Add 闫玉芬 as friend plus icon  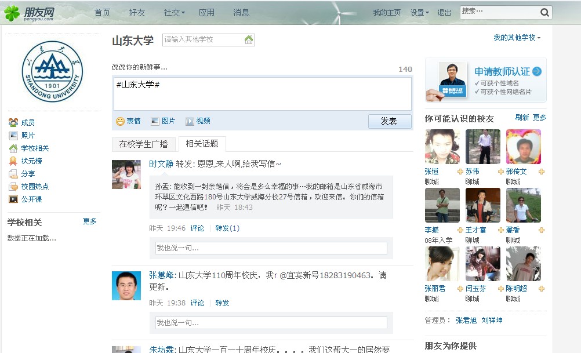(x=500, y=289)
